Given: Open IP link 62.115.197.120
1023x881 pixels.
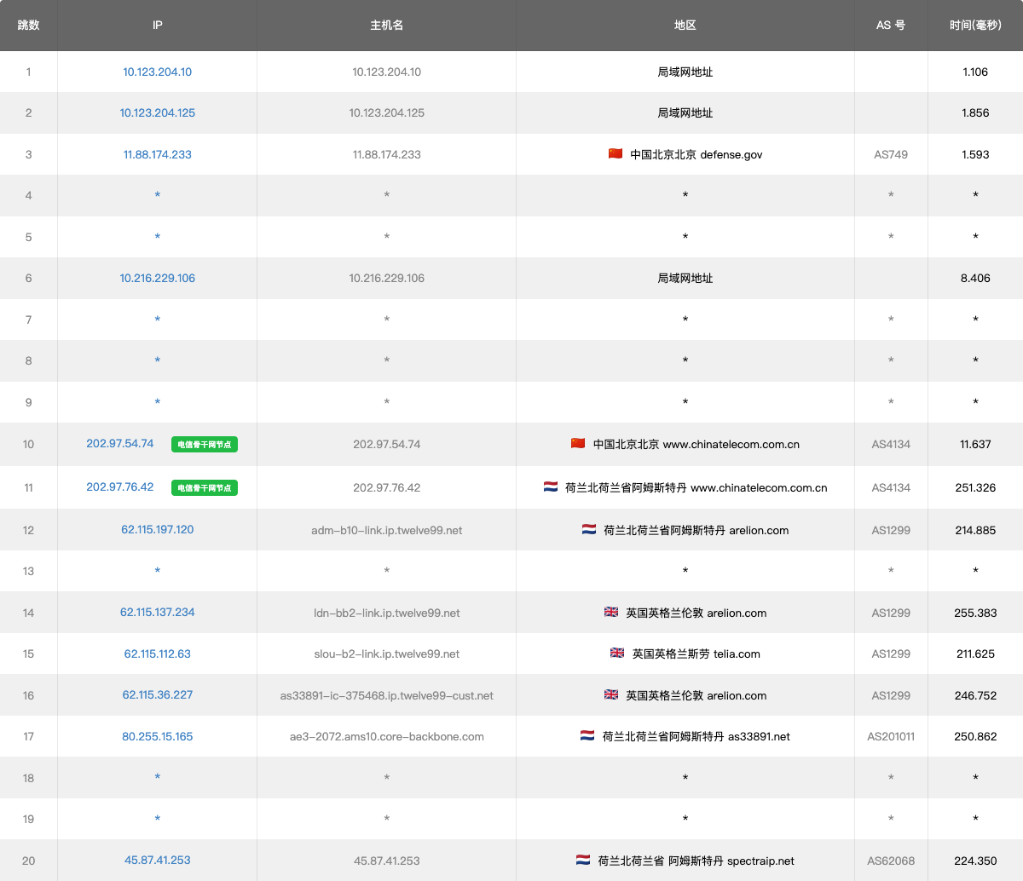Looking at the screenshot, I should tap(157, 530).
